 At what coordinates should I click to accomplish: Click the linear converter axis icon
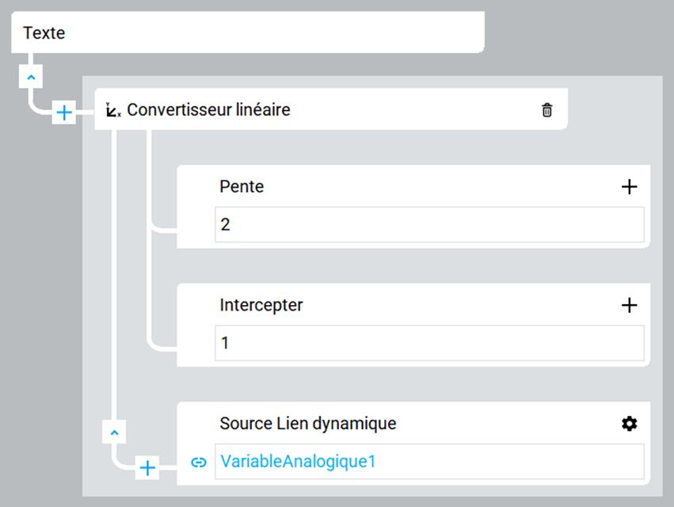point(113,110)
